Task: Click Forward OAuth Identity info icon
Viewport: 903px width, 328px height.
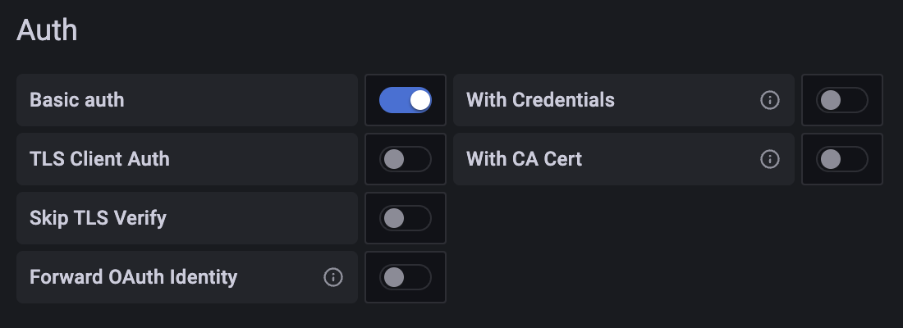Action: point(332,277)
